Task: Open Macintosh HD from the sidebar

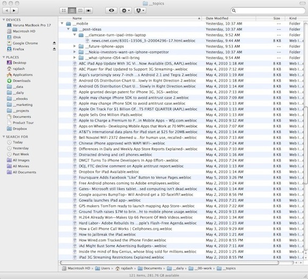Action: point(21,31)
